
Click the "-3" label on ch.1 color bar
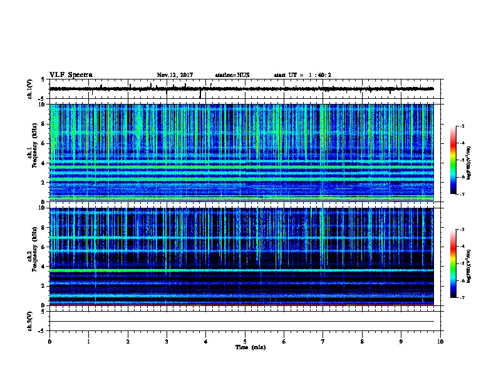[x=462, y=126]
